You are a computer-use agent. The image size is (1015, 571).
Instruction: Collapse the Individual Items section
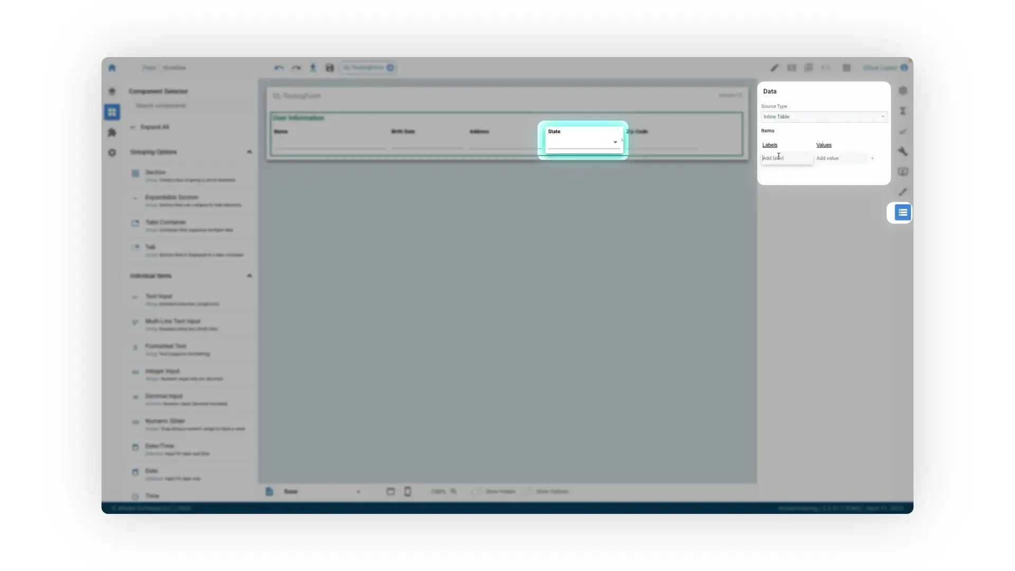coord(250,275)
